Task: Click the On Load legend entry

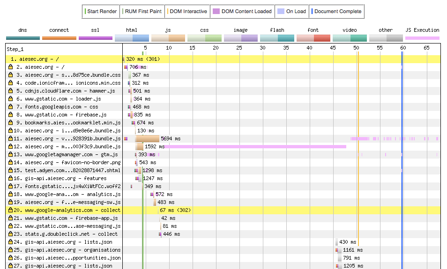Action: click(x=291, y=11)
